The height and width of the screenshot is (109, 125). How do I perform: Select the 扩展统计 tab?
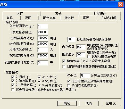[100, 14]
